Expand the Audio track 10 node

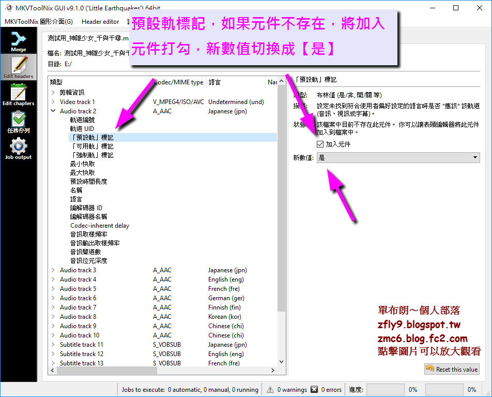pyautogui.click(x=53, y=335)
